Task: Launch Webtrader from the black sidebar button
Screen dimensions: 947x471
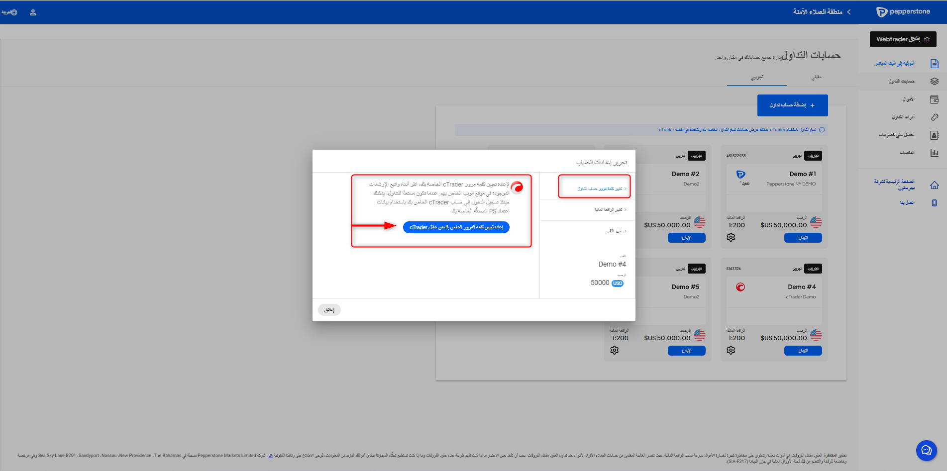Action: [903, 39]
